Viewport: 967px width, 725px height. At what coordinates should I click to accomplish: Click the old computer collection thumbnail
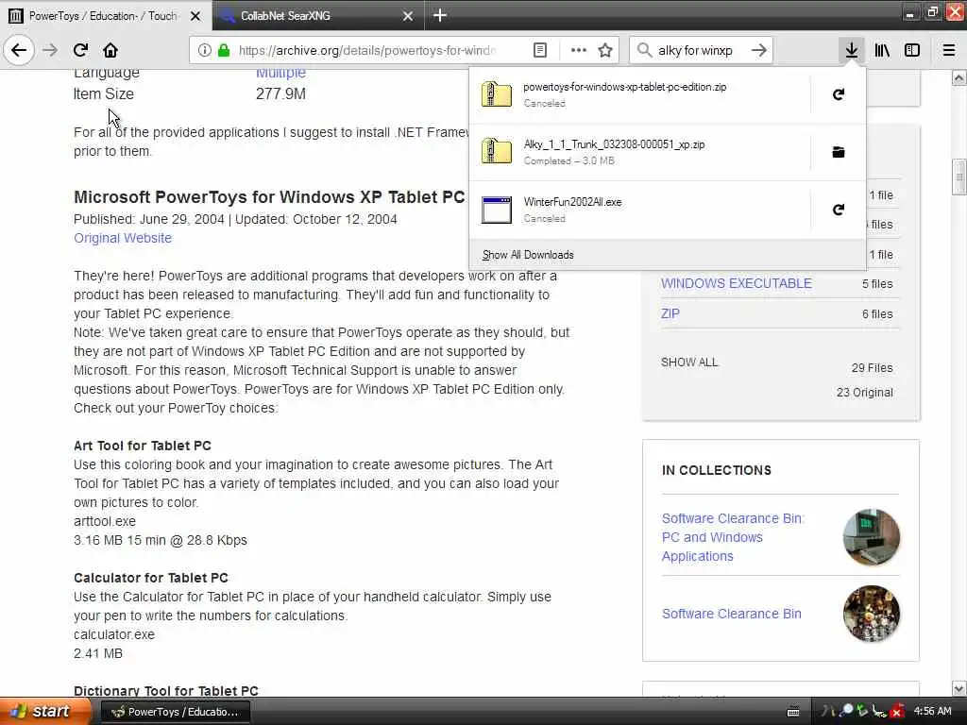871,537
